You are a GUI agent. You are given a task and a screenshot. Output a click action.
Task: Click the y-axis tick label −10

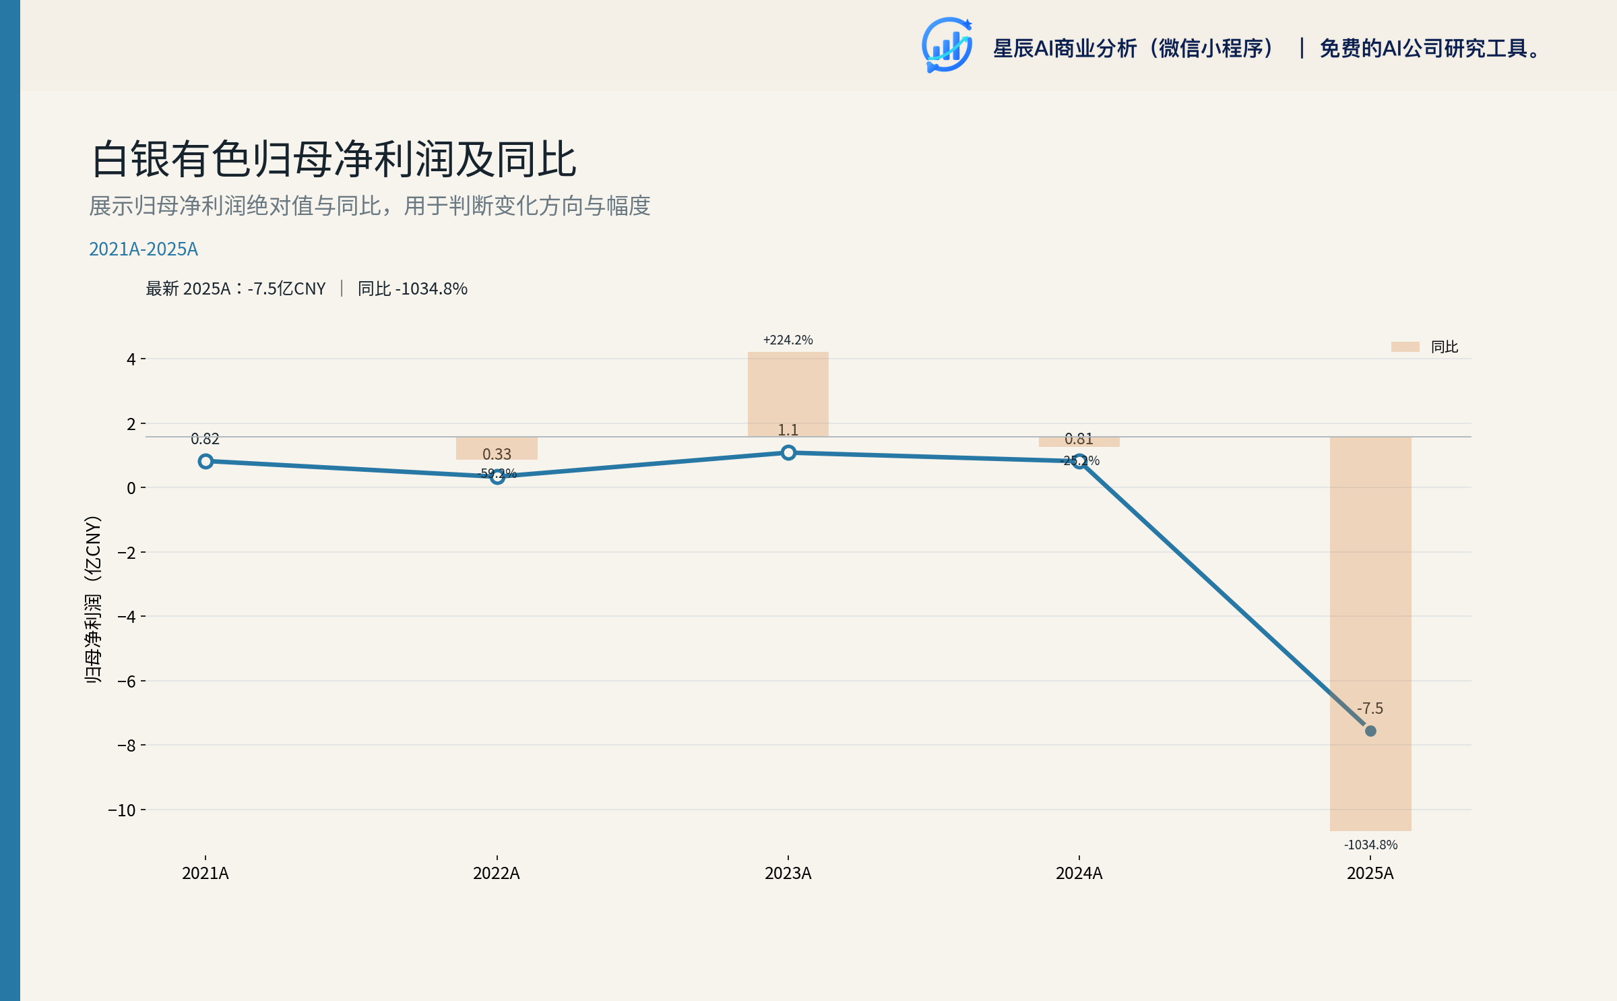pos(122,810)
